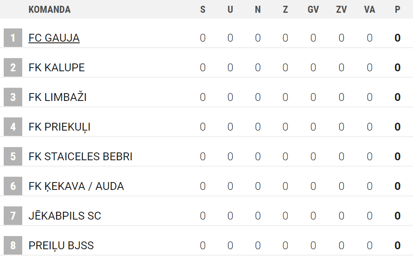Image resolution: width=413 pixels, height=262 pixels.
Task: Select the FK KALUPE team name
Action: (56, 68)
